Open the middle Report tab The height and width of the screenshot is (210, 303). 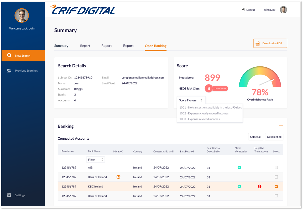pyautogui.click(x=107, y=46)
